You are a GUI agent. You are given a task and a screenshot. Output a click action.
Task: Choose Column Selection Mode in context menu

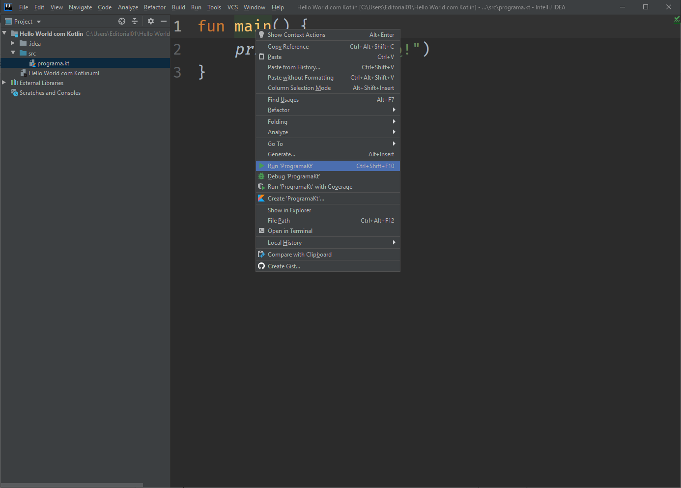(299, 88)
